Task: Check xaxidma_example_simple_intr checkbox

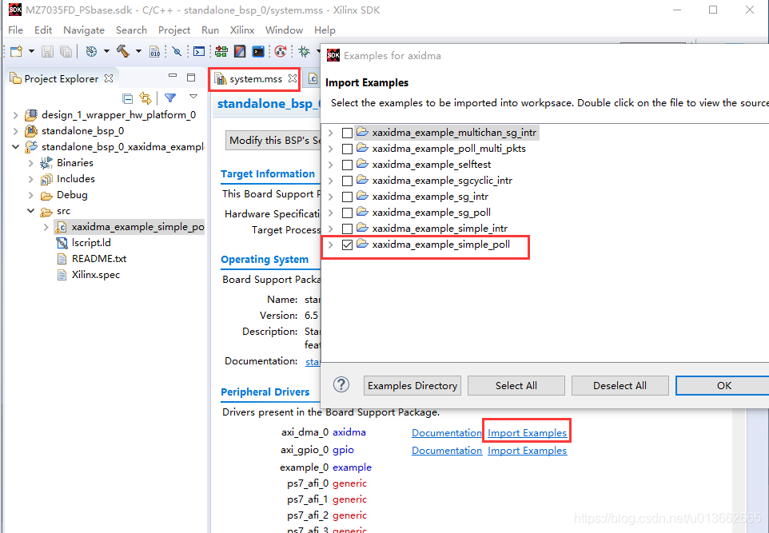Action: [x=347, y=229]
